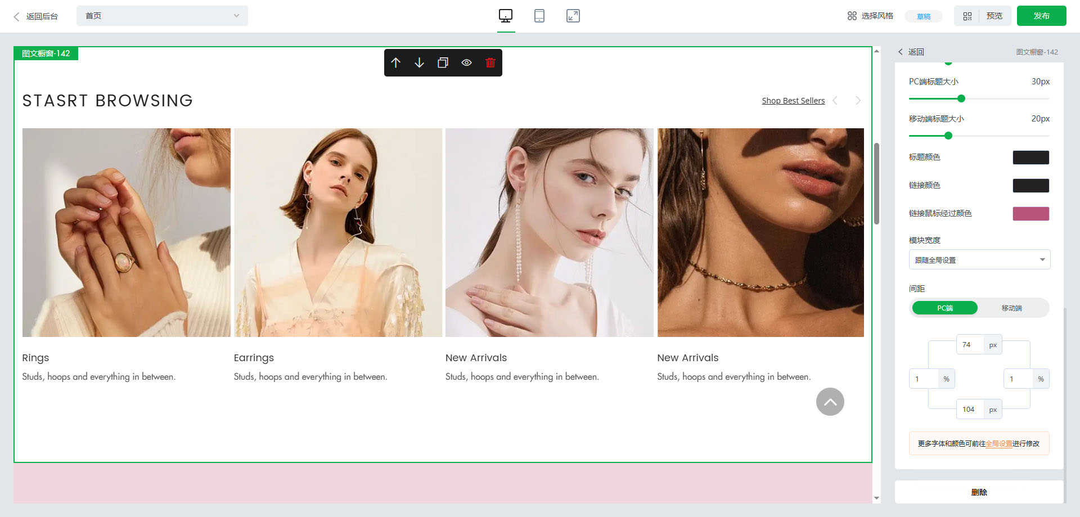Click the 选择风格 style icon
This screenshot has width=1080, height=517.
(x=852, y=16)
